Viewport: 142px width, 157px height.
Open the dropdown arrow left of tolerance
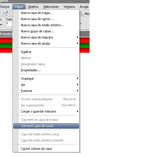(1, 24)
